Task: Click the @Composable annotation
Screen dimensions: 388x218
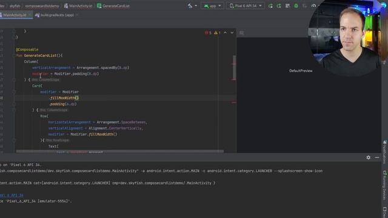Action: (x=27, y=50)
